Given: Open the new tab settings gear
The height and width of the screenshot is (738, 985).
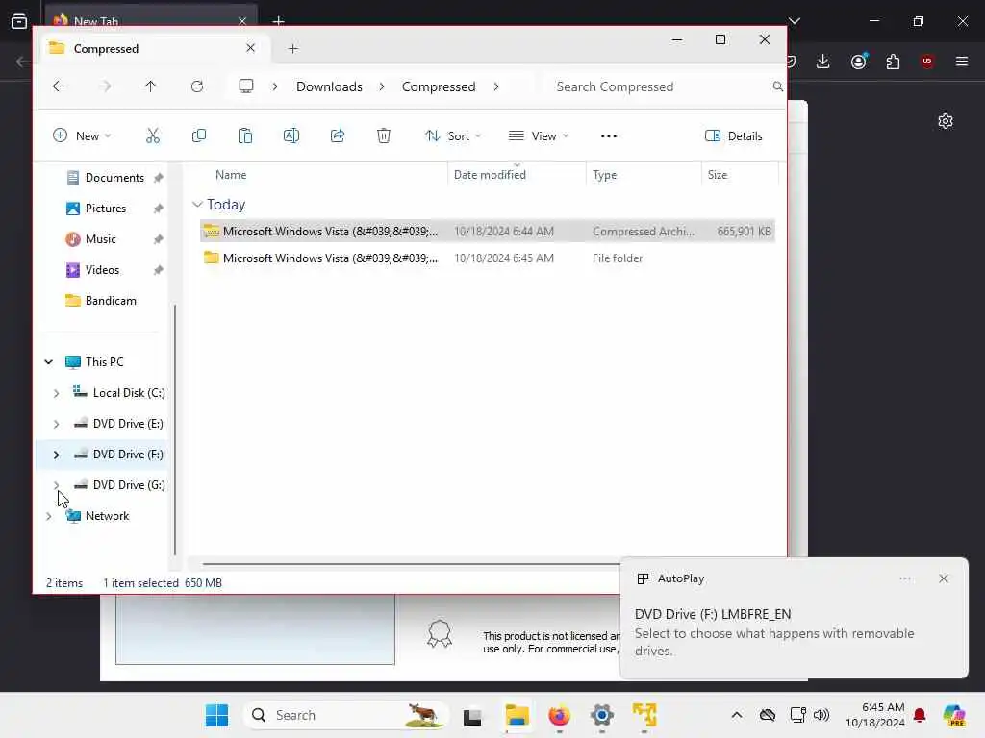Looking at the screenshot, I should [946, 121].
